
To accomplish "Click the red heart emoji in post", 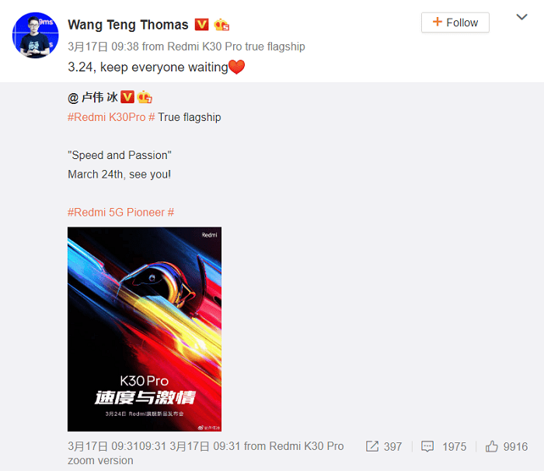I will click(x=236, y=67).
